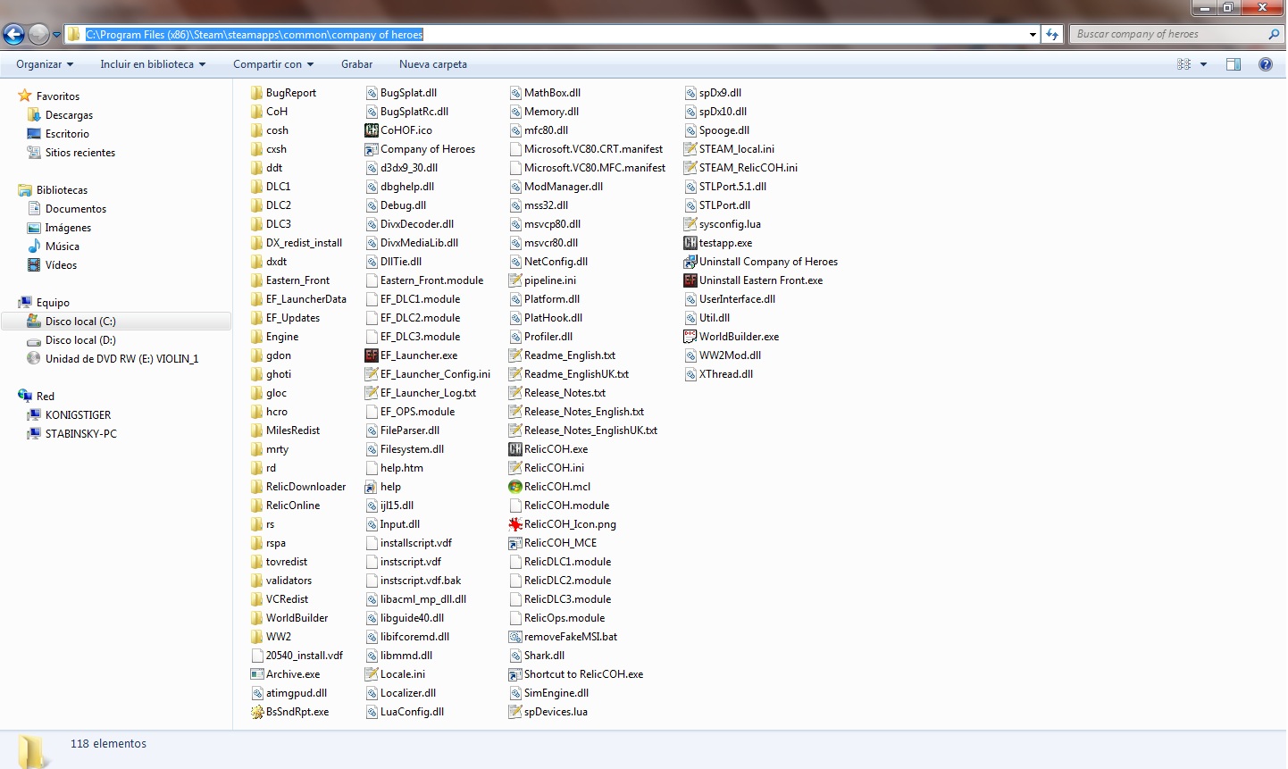This screenshot has height=769, width=1288.
Task: Open the 'Compartir con' menu
Action: click(x=273, y=64)
